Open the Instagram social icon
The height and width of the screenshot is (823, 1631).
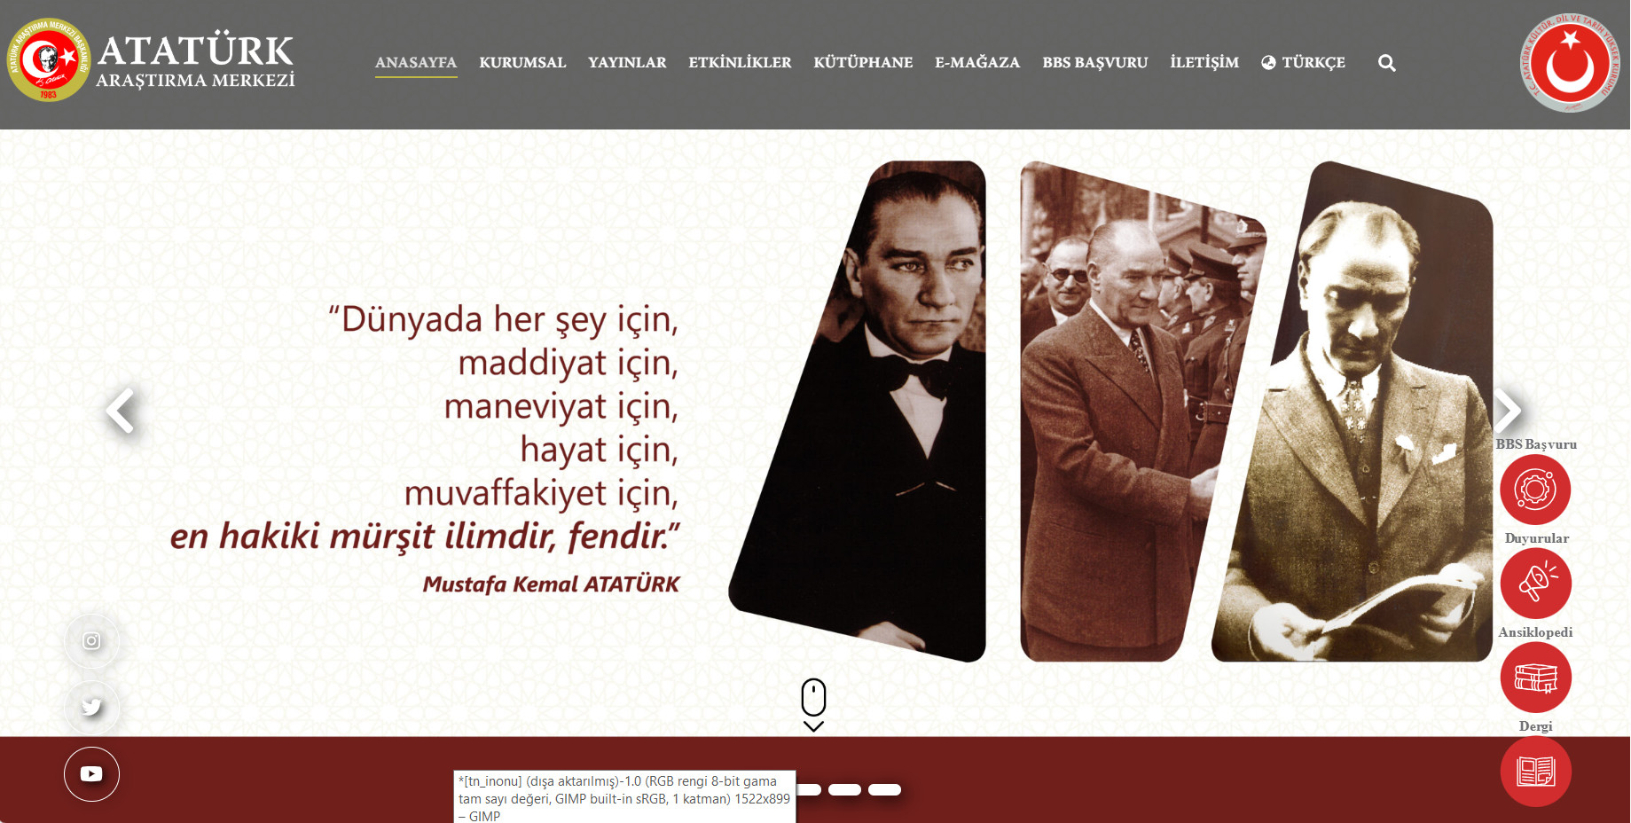[91, 640]
